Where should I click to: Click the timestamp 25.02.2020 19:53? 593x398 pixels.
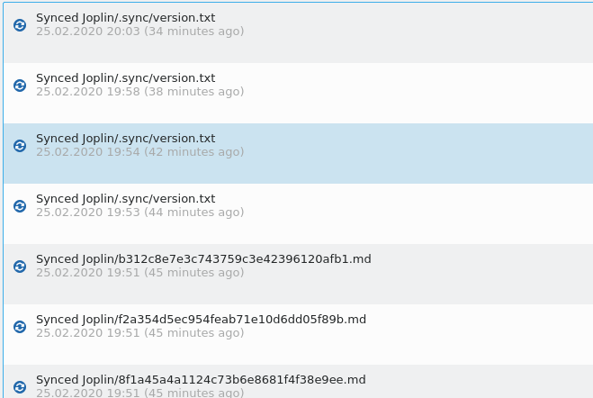[88, 213]
